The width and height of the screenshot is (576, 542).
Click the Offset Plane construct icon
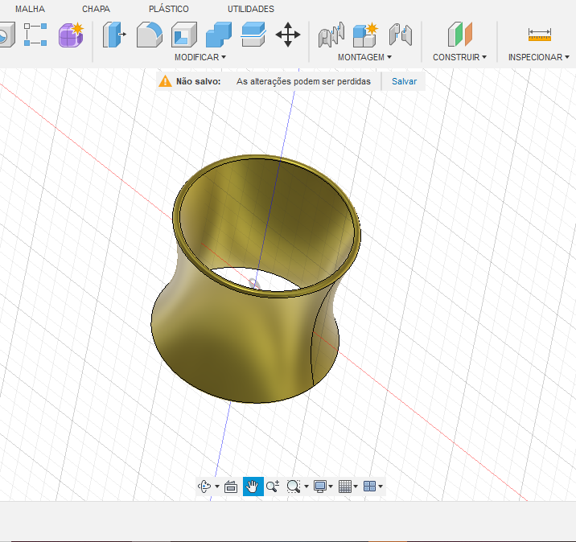[x=460, y=35]
